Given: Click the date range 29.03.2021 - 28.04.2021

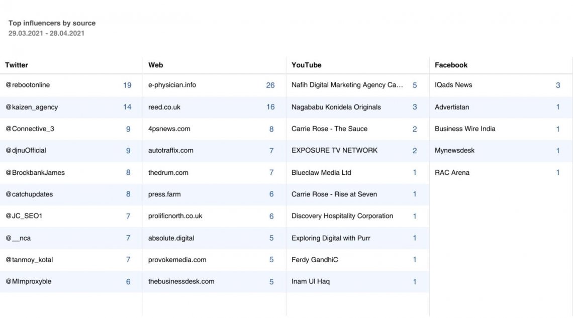Looking at the screenshot, I should pos(46,33).
